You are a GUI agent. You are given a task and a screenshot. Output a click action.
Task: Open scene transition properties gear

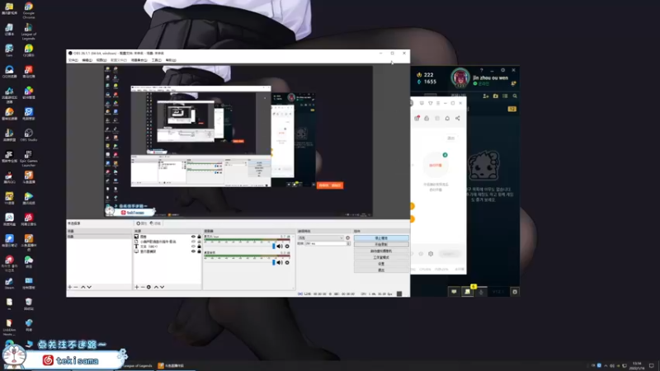(x=347, y=238)
